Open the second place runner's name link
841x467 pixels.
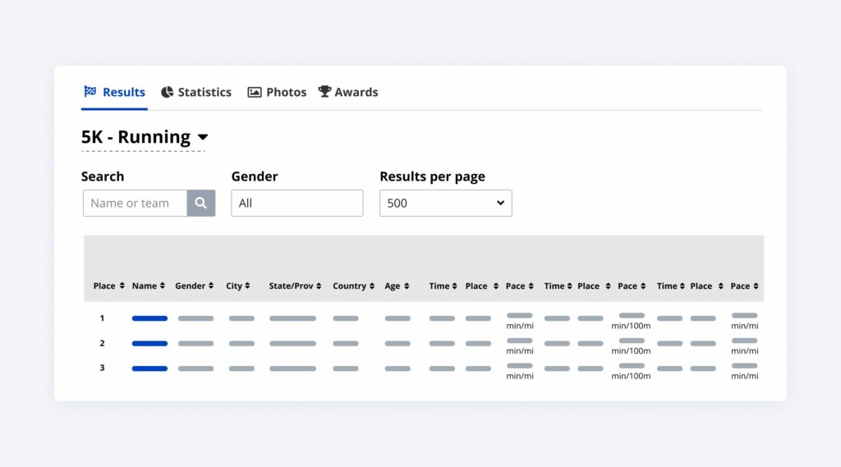click(149, 344)
